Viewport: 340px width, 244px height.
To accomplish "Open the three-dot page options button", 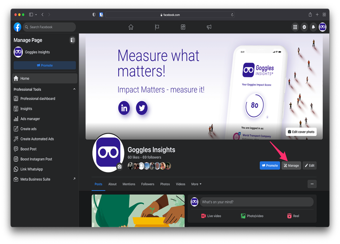I will click(312, 184).
